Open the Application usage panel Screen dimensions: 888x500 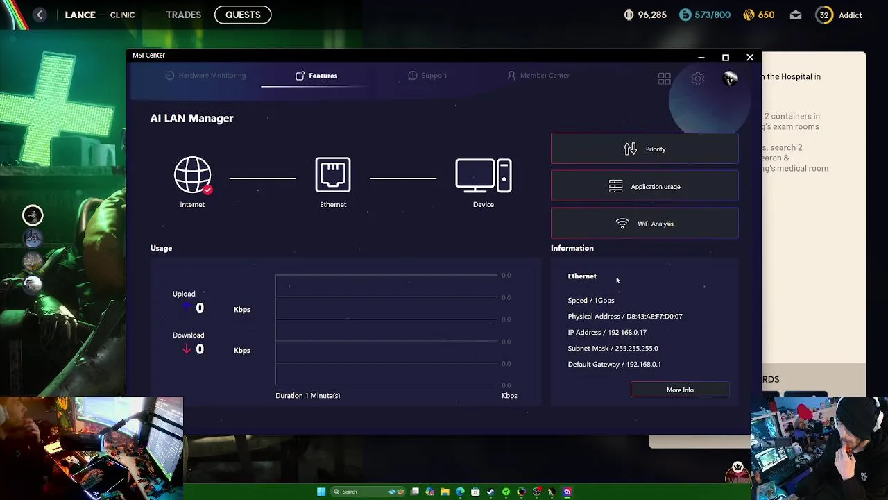(644, 186)
